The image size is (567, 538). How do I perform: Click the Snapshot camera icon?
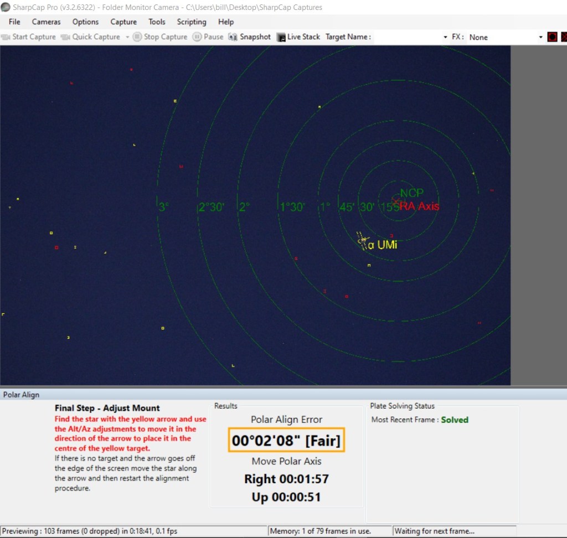tap(233, 37)
